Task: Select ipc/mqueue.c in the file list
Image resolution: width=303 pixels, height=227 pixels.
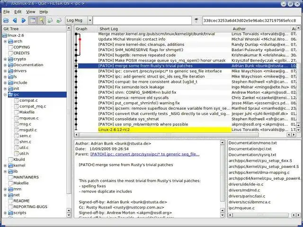Action: [x=241, y=207]
